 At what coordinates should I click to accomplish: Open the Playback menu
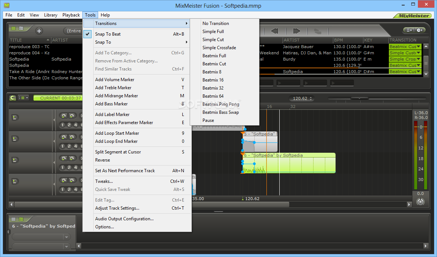(x=71, y=15)
